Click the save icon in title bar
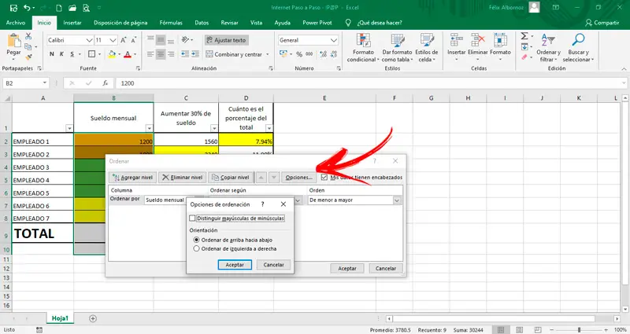This screenshot has width=630, height=334. [x=13, y=8]
